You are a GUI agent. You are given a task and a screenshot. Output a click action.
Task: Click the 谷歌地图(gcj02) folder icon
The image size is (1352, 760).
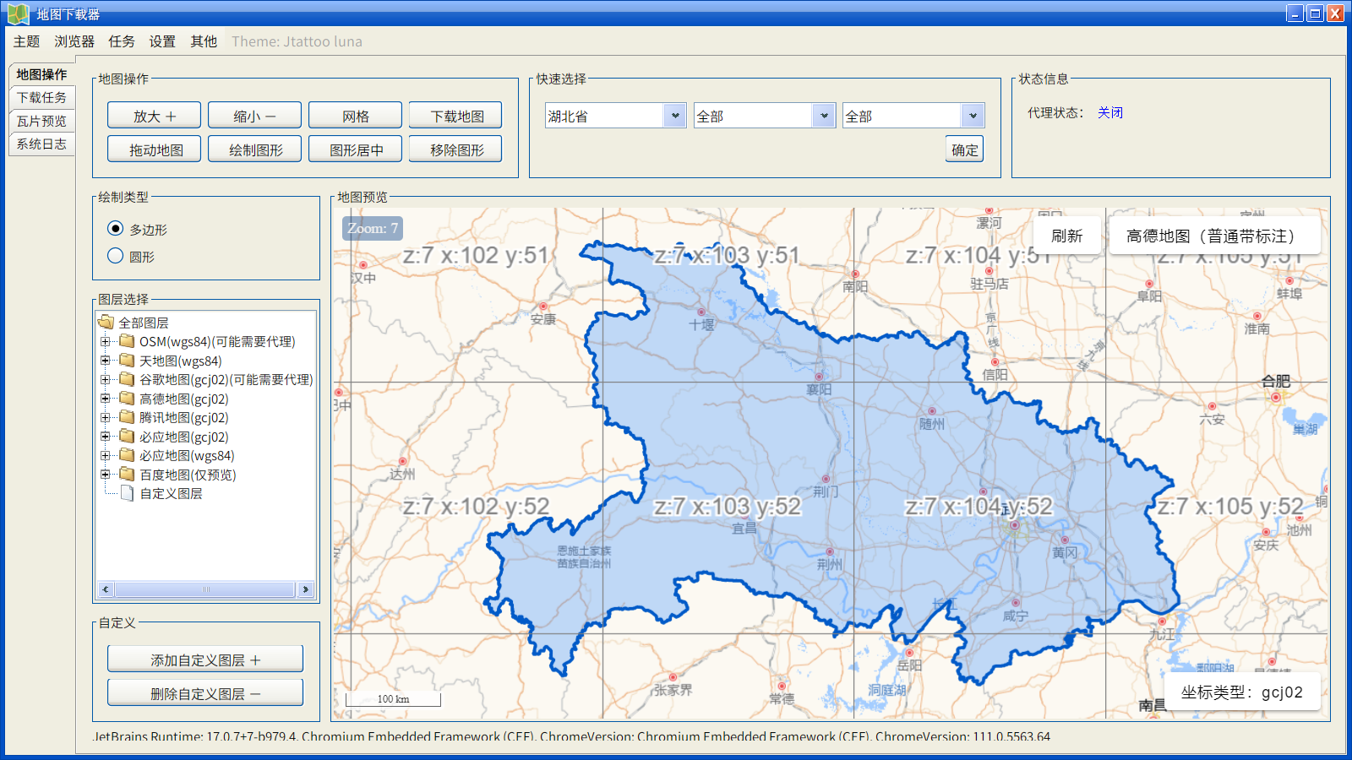coord(128,379)
